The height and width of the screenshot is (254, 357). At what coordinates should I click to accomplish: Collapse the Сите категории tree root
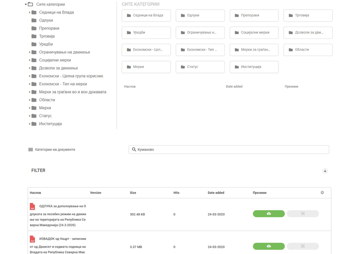26,4
